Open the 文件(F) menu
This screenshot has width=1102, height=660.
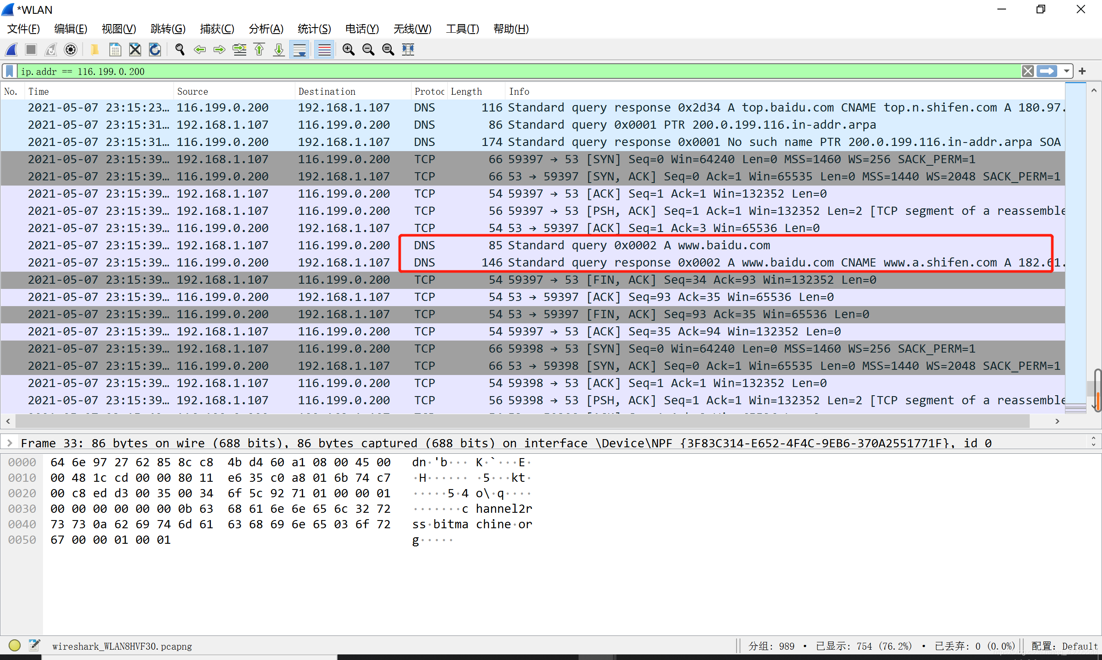pyautogui.click(x=24, y=29)
